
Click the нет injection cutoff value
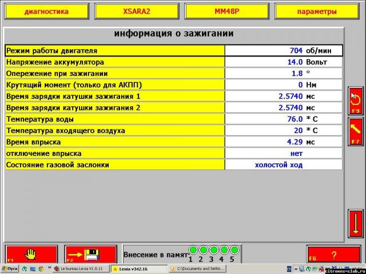point(284,154)
